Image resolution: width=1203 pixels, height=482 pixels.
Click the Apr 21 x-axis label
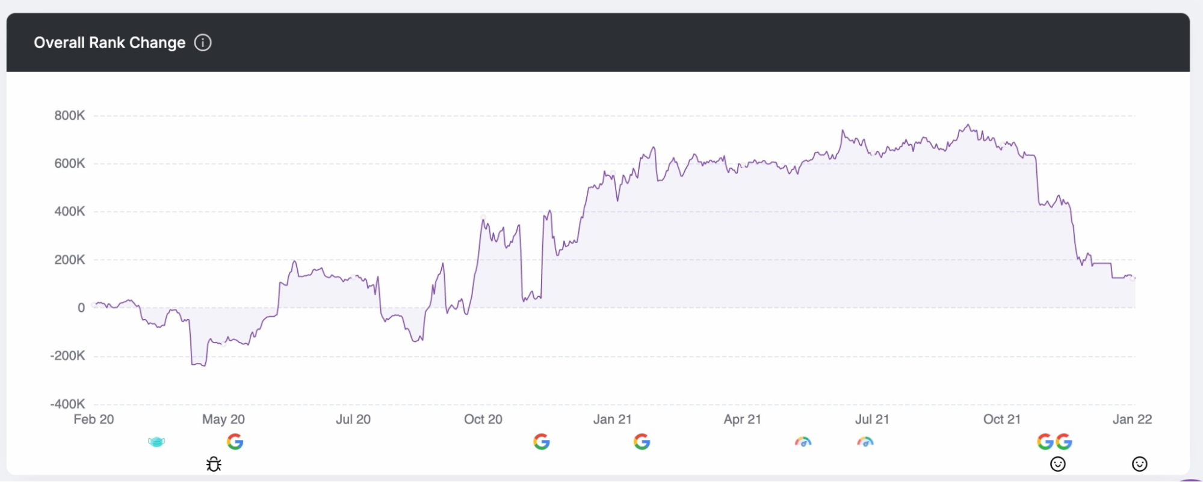pyautogui.click(x=743, y=419)
